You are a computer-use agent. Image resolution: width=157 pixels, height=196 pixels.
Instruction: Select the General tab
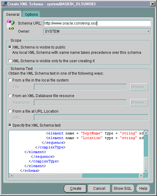point(13,15)
